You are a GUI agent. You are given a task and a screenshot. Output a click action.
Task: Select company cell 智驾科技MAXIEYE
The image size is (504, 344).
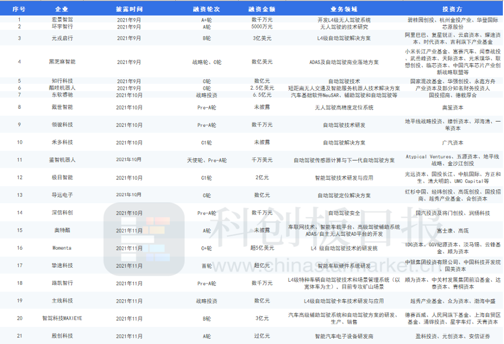click(62, 318)
